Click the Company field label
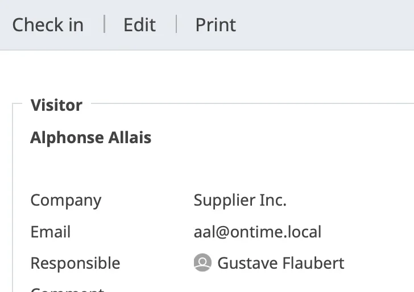 tap(66, 201)
